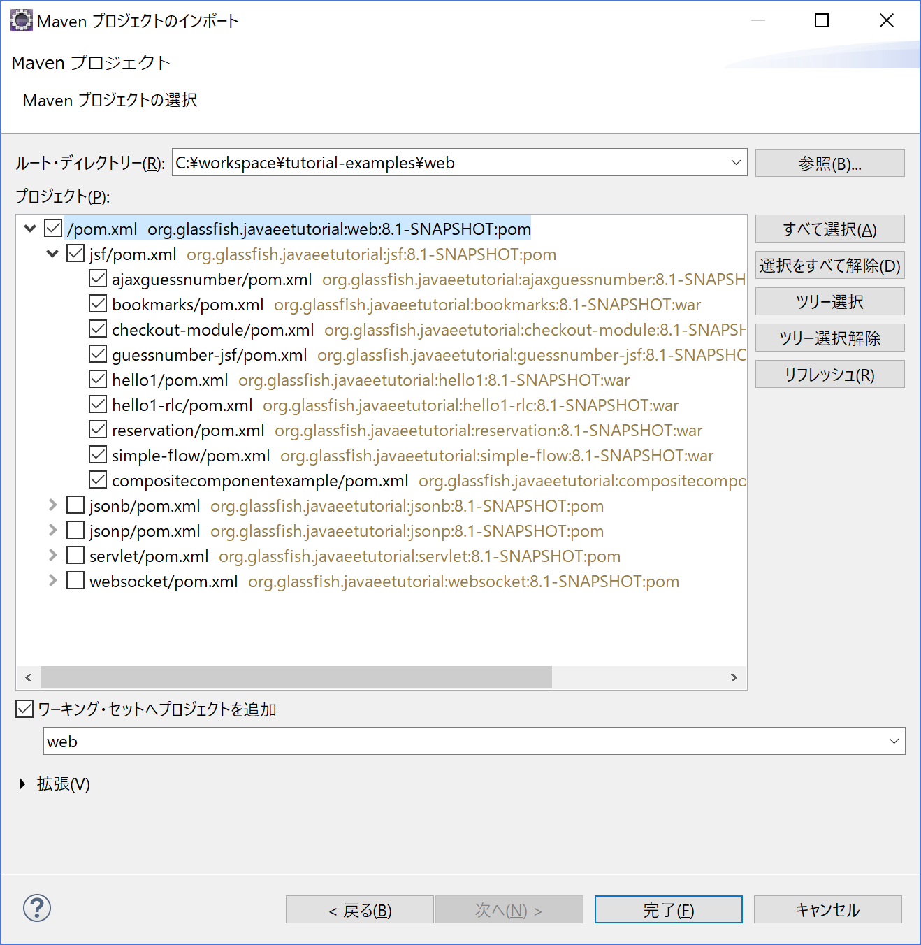Select the checkout-module/pom.xml row text

pos(429,329)
